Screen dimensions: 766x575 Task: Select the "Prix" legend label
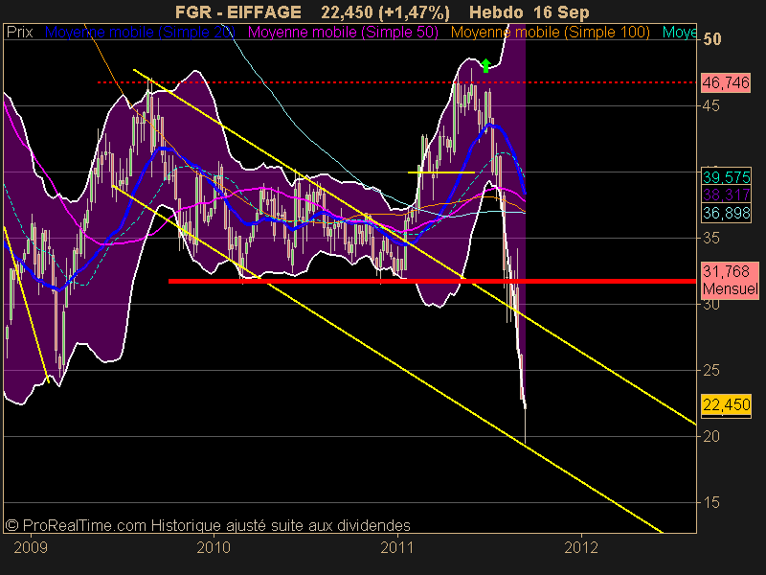[19, 33]
